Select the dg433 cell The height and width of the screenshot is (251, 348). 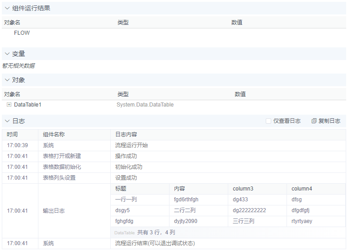[240, 200]
